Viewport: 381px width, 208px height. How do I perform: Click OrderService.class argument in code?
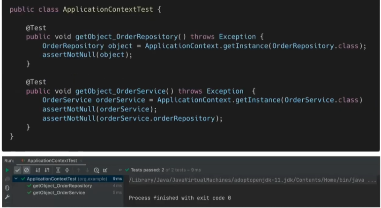pos(321,100)
